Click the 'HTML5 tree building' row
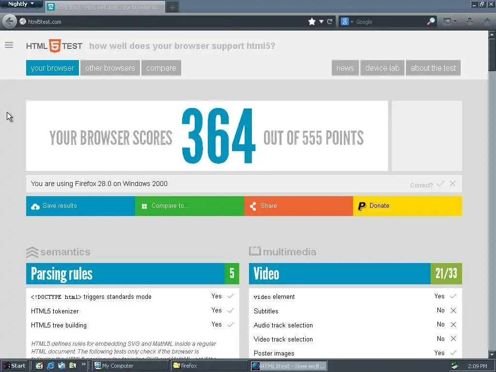496x372 pixels. [133, 325]
